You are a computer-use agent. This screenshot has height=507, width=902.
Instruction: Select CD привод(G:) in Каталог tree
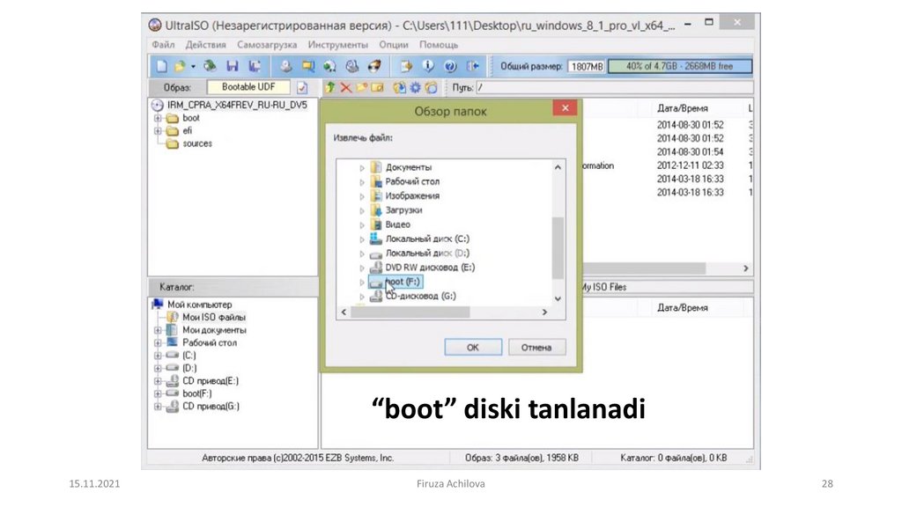[211, 407]
